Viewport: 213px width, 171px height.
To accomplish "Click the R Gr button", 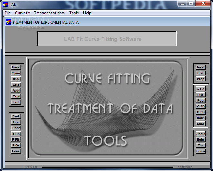I will point(16,145).
